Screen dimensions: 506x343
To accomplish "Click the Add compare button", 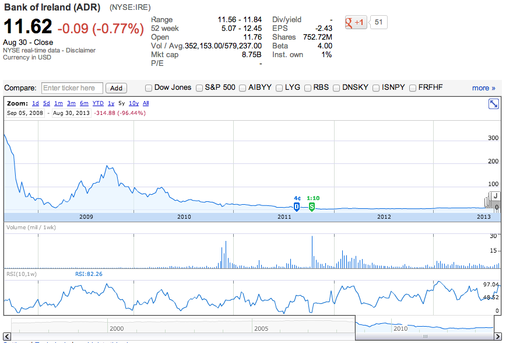I will coord(116,88).
